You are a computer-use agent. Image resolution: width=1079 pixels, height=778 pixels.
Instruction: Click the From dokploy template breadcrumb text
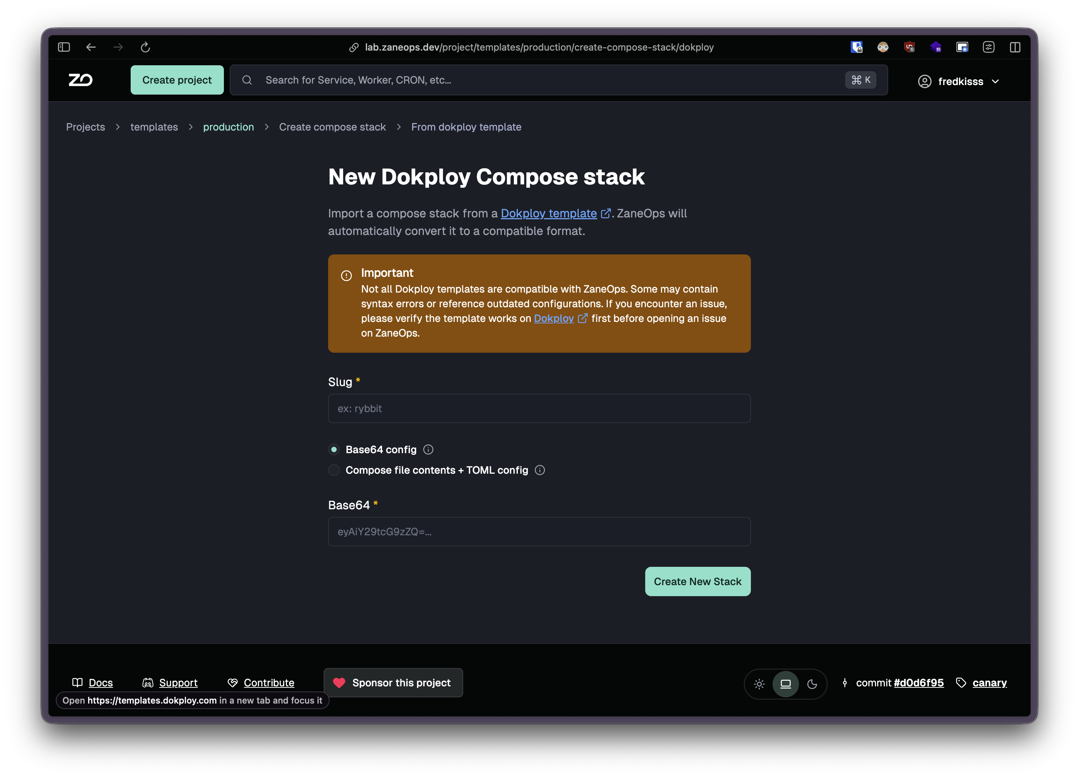coord(466,127)
